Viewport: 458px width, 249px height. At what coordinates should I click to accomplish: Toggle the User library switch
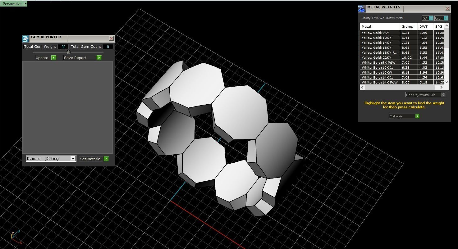tap(441, 18)
